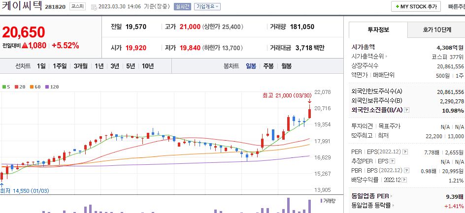Switch to the 호가10단계 tab
This screenshot has width=465, height=213.
pyautogui.click(x=436, y=30)
